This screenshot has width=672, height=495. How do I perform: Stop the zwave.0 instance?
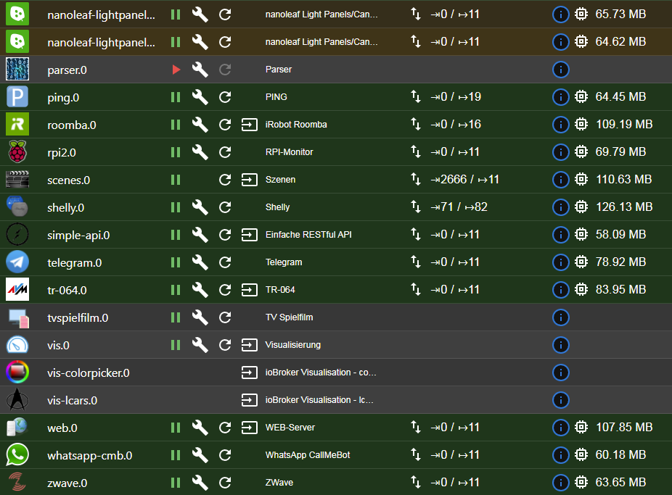click(x=176, y=483)
